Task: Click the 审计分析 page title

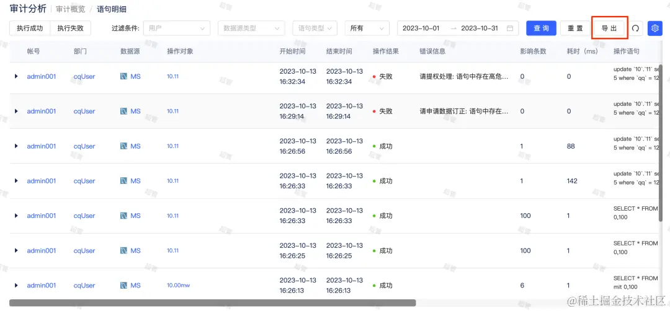Action: click(x=28, y=9)
